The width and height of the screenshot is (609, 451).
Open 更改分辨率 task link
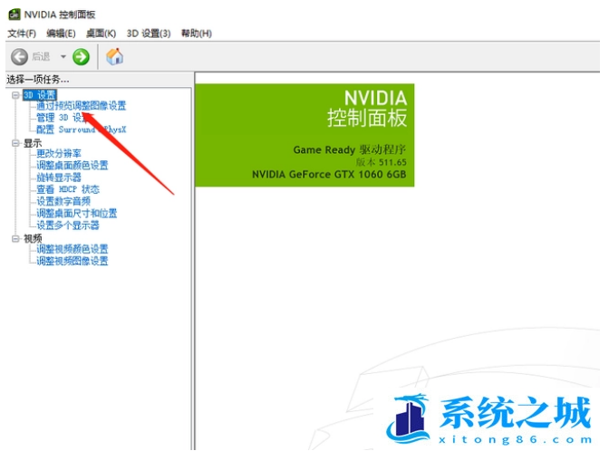pyautogui.click(x=59, y=154)
